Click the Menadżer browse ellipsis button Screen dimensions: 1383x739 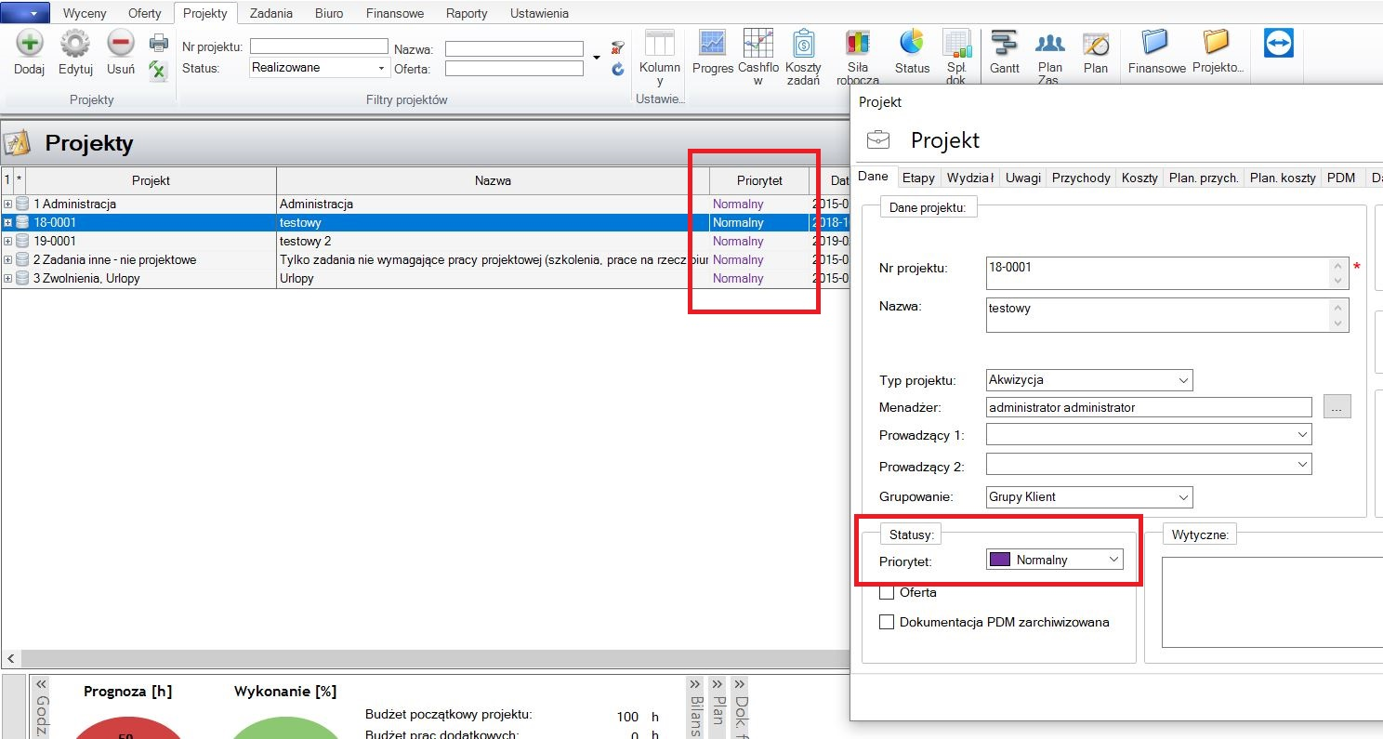(1337, 406)
